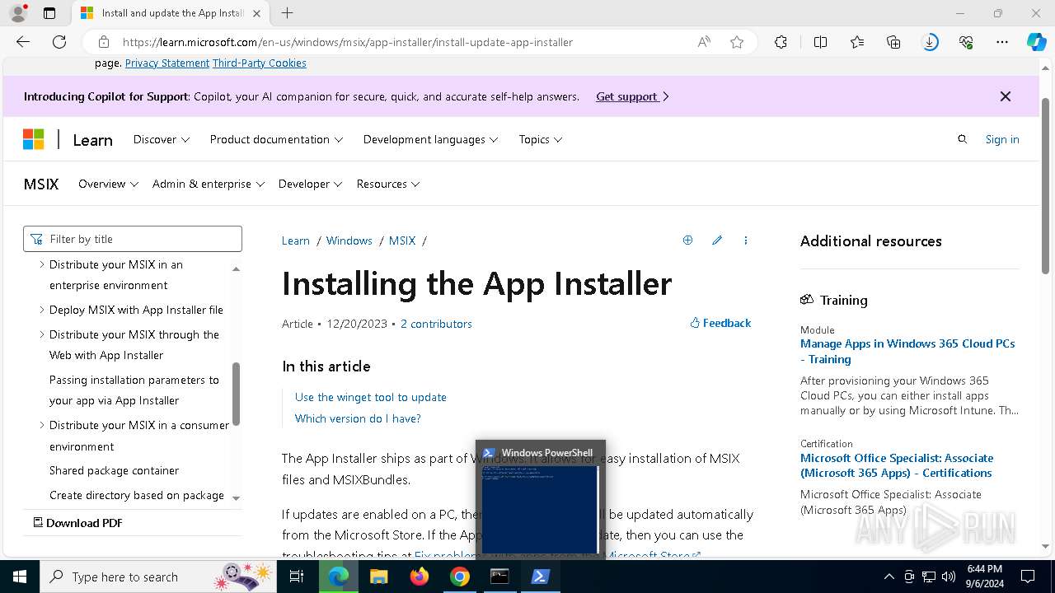
Task: Open Windows Start menu
Action: click(x=19, y=577)
